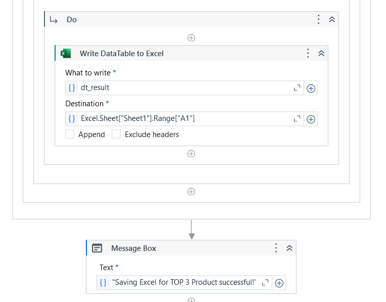Viewport: 386px width, 302px height.
Task: Collapse the Message Box activity
Action: pyautogui.click(x=289, y=248)
